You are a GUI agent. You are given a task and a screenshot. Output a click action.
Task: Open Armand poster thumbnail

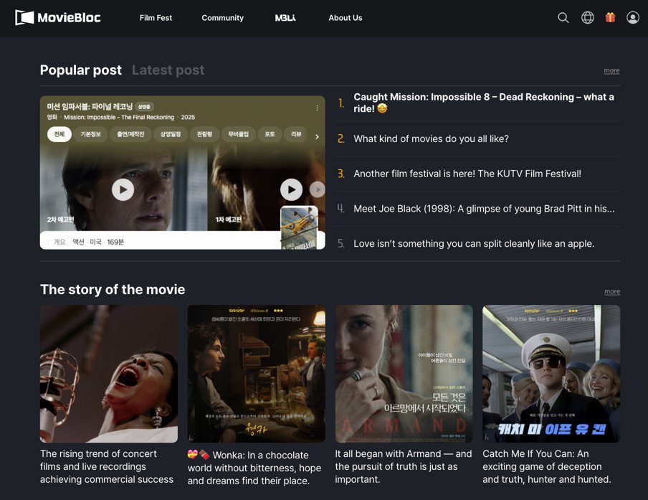[404, 374]
